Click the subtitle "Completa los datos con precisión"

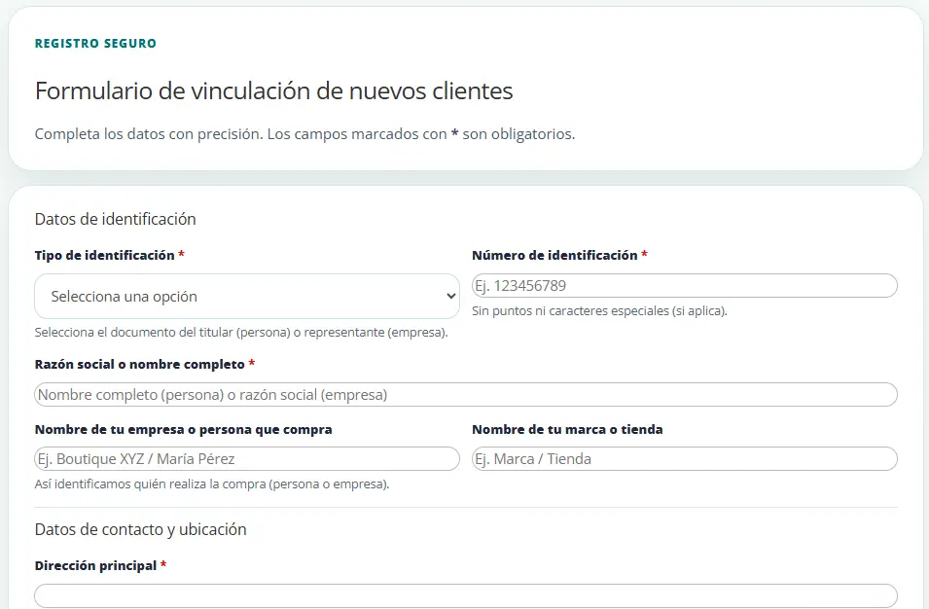[304, 133]
